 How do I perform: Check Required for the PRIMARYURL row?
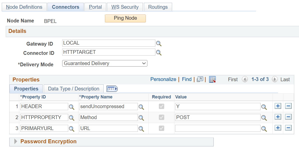click(161, 128)
